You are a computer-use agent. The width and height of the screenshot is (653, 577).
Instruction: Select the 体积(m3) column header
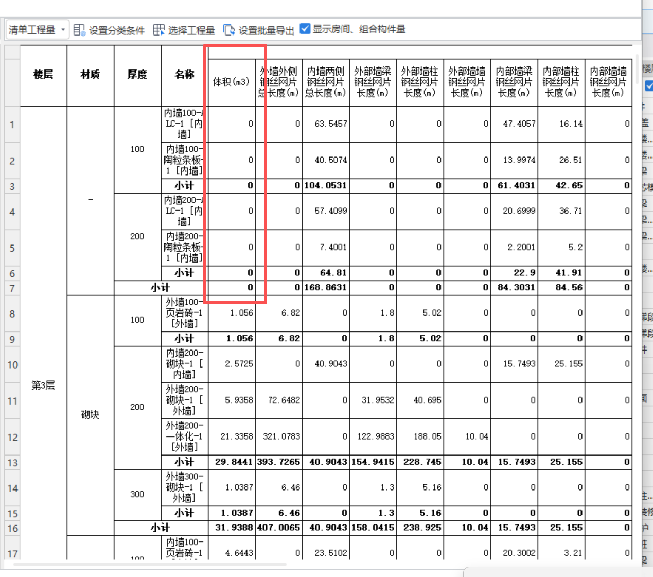pyautogui.click(x=232, y=82)
